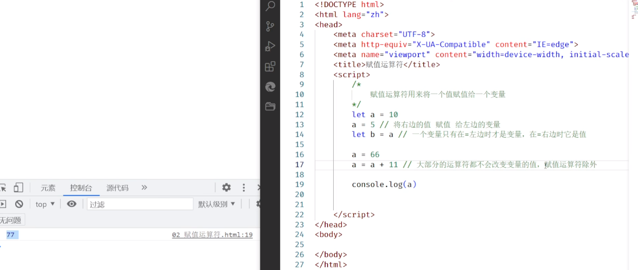Open the 默认级别 log level dropdown

click(x=216, y=204)
